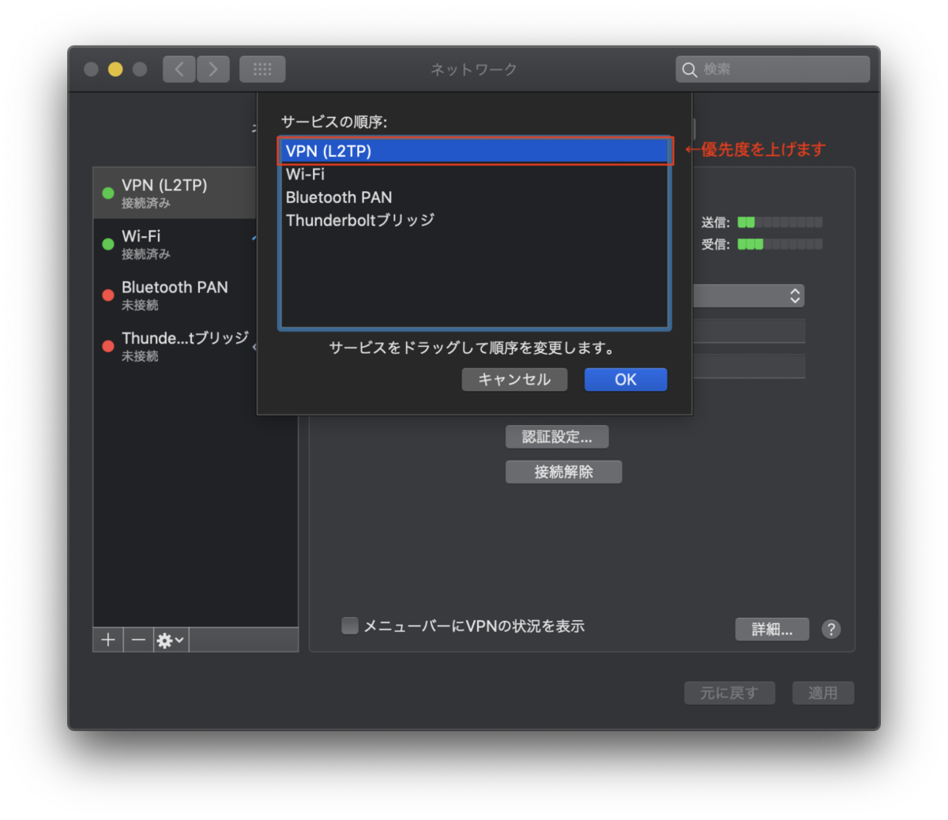Image resolution: width=948 pixels, height=820 pixels.
Task: Click the 受信 signal level indicator
Action: point(780,244)
